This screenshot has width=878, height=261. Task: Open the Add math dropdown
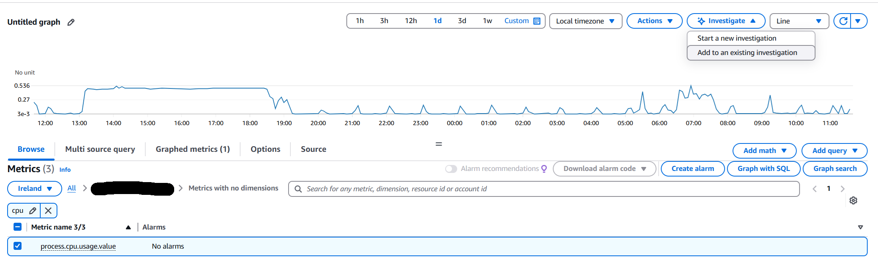(x=764, y=151)
